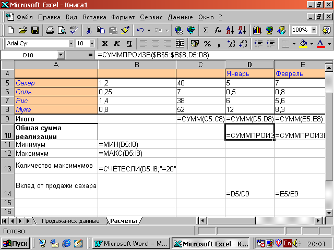Apply the yellow Fill Color bucket
Image resolution: width=334 pixels, height=250 pixels.
click(x=303, y=44)
